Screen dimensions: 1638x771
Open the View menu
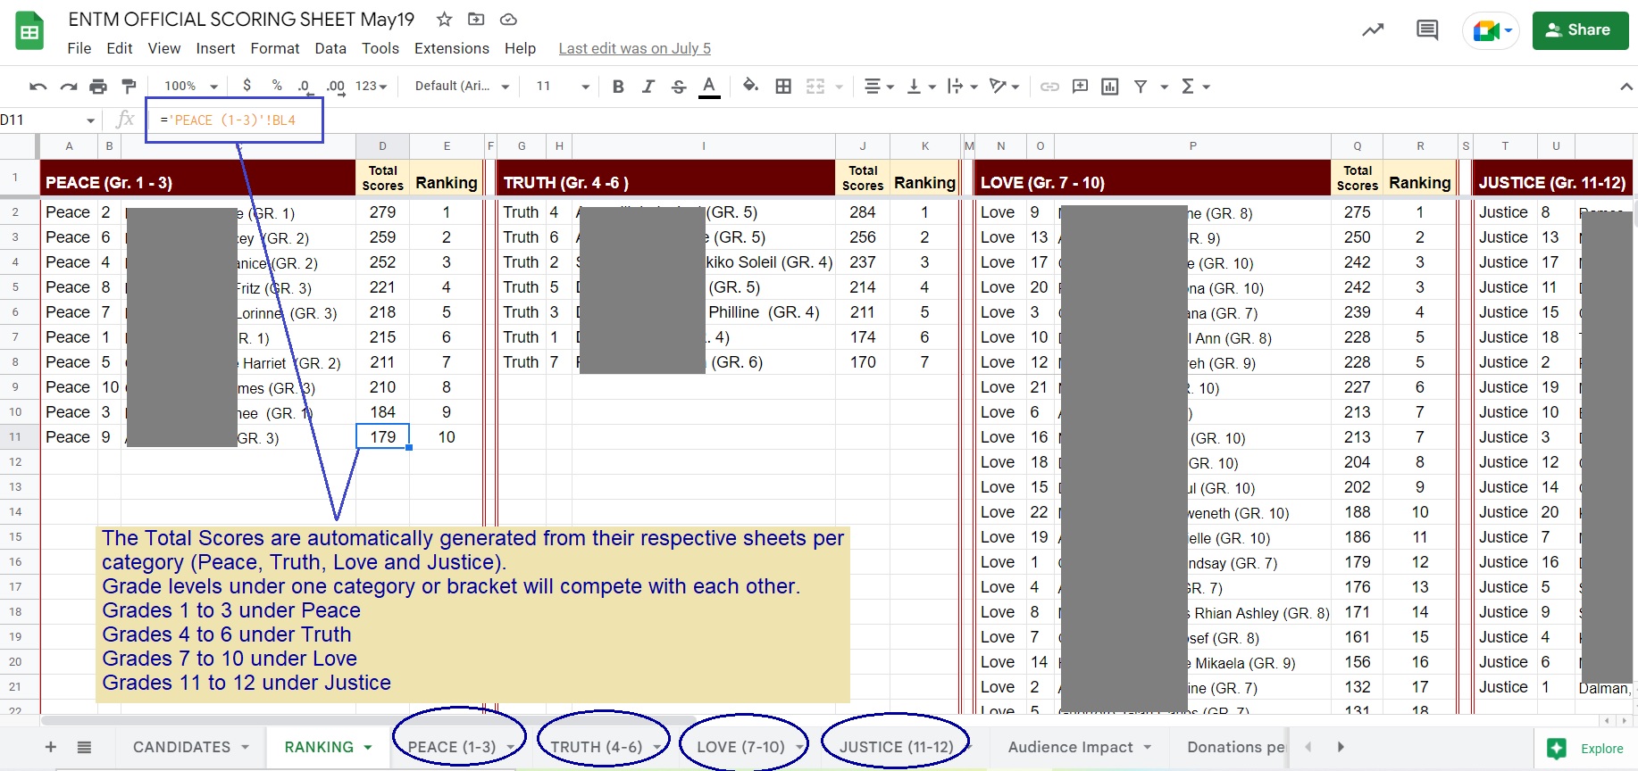(164, 48)
